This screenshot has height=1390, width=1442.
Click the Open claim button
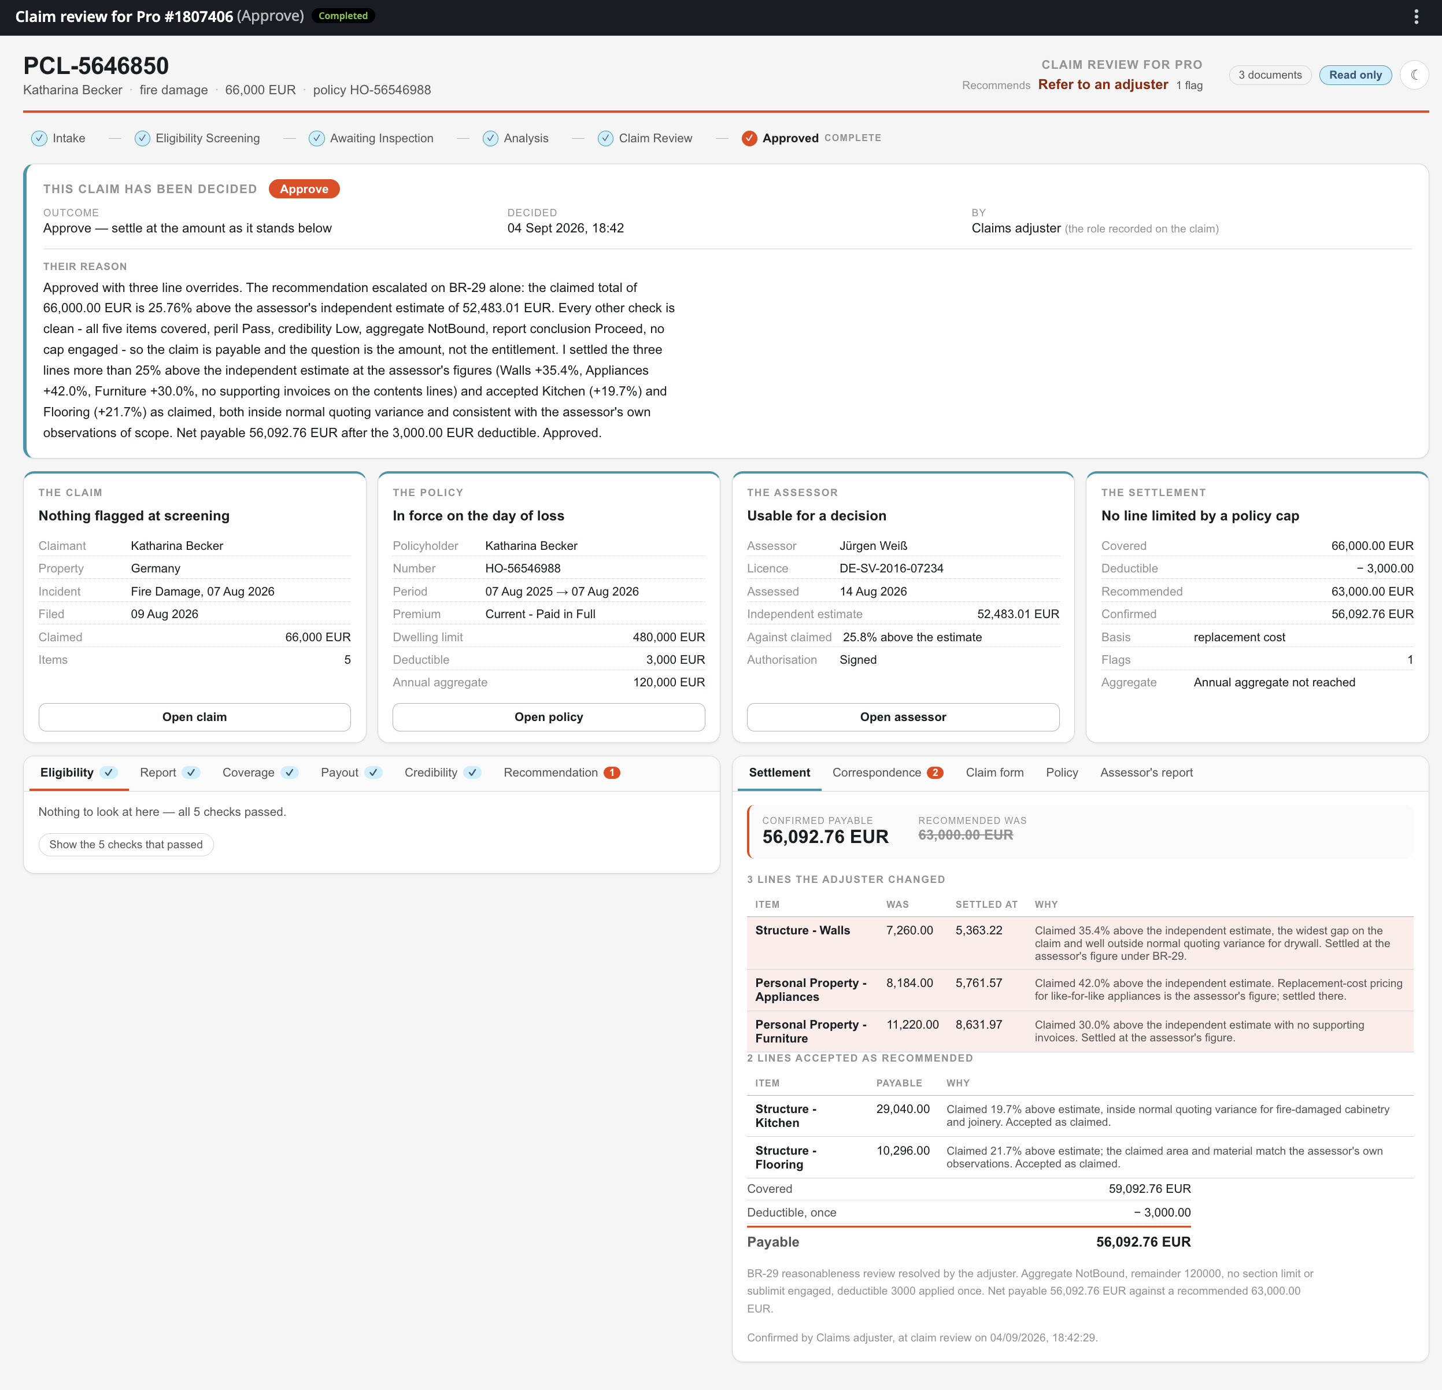pyautogui.click(x=194, y=717)
